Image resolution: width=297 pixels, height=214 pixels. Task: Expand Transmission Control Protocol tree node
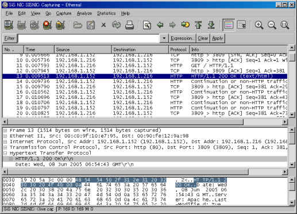click(5, 147)
